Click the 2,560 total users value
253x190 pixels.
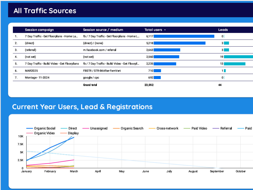point(150,57)
